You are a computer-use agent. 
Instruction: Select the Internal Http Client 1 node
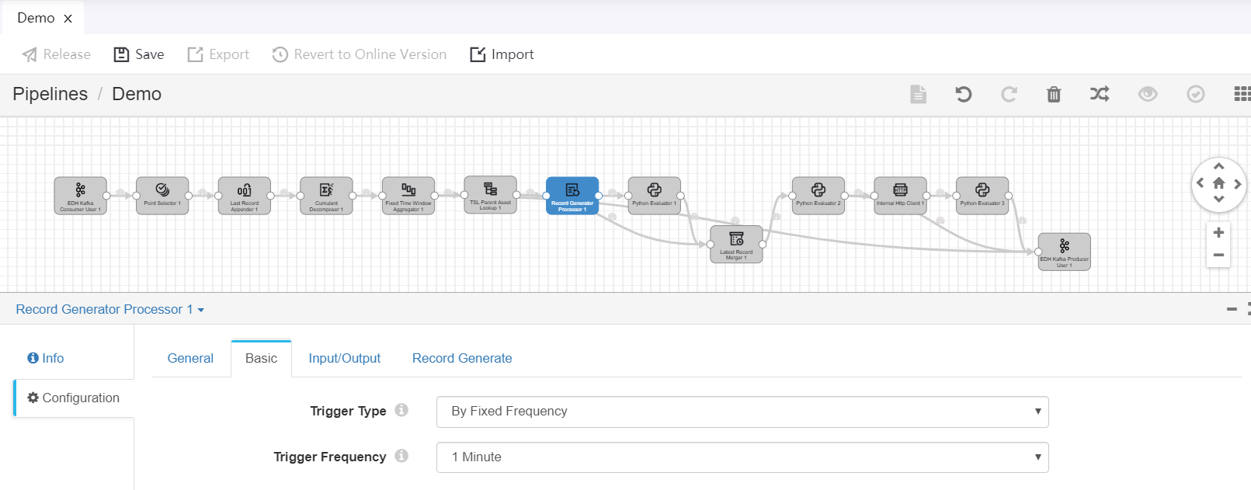pos(900,195)
